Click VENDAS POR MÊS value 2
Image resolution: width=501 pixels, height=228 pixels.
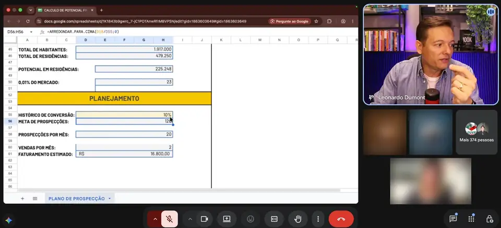124,147
